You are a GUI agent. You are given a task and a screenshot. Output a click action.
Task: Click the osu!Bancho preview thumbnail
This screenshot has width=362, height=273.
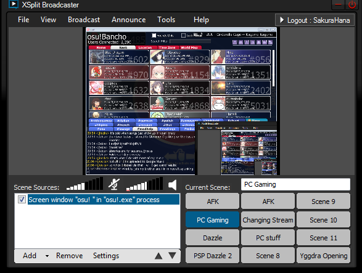click(x=181, y=101)
